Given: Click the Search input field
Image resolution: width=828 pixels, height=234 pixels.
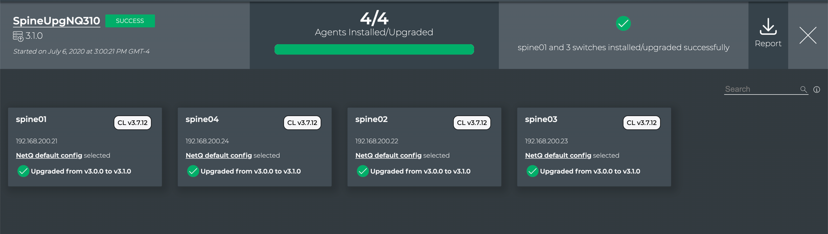Looking at the screenshot, I should pos(760,90).
